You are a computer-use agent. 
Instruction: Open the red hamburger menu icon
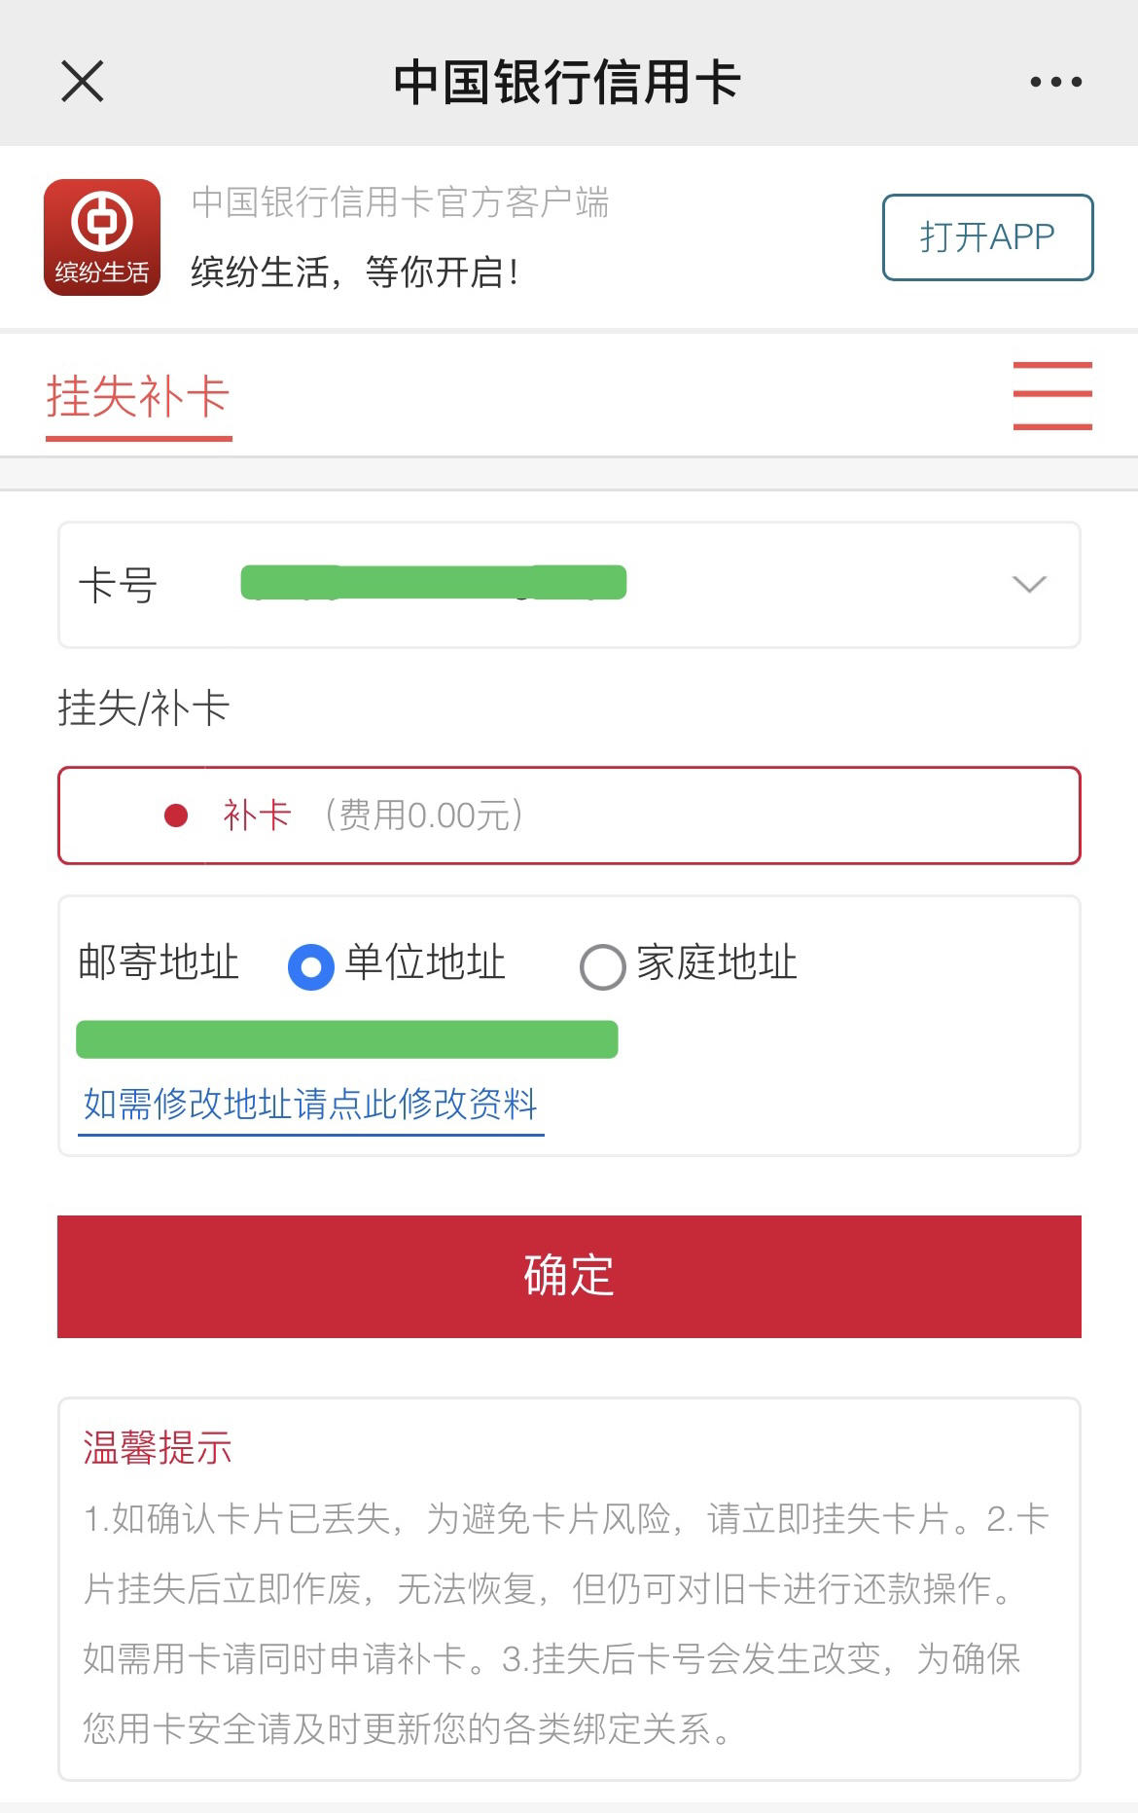1052,395
